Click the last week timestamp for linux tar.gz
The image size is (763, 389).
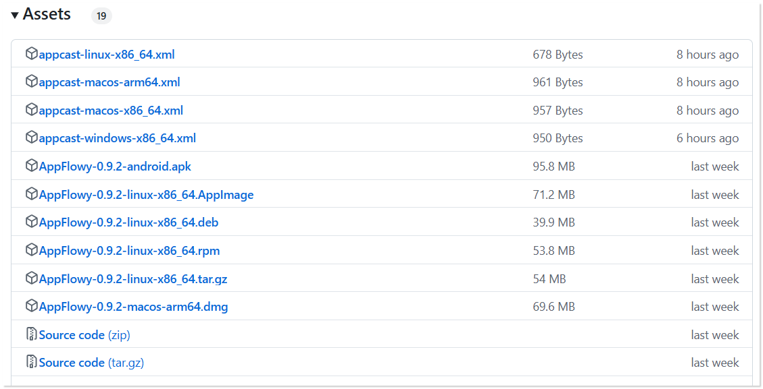tap(715, 278)
